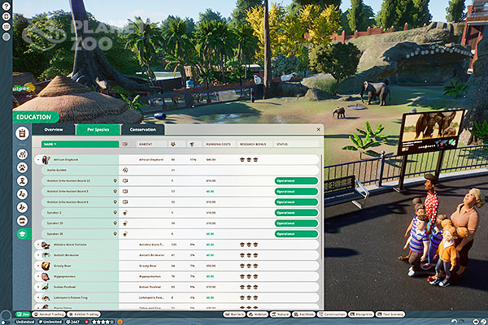The width and height of the screenshot is (488, 325).
Task: Locate Habitat Information Board 22 map pin
Action: click(x=115, y=180)
